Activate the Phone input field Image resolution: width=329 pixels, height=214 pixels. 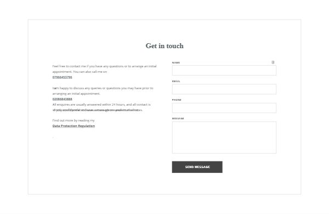pyautogui.click(x=224, y=108)
